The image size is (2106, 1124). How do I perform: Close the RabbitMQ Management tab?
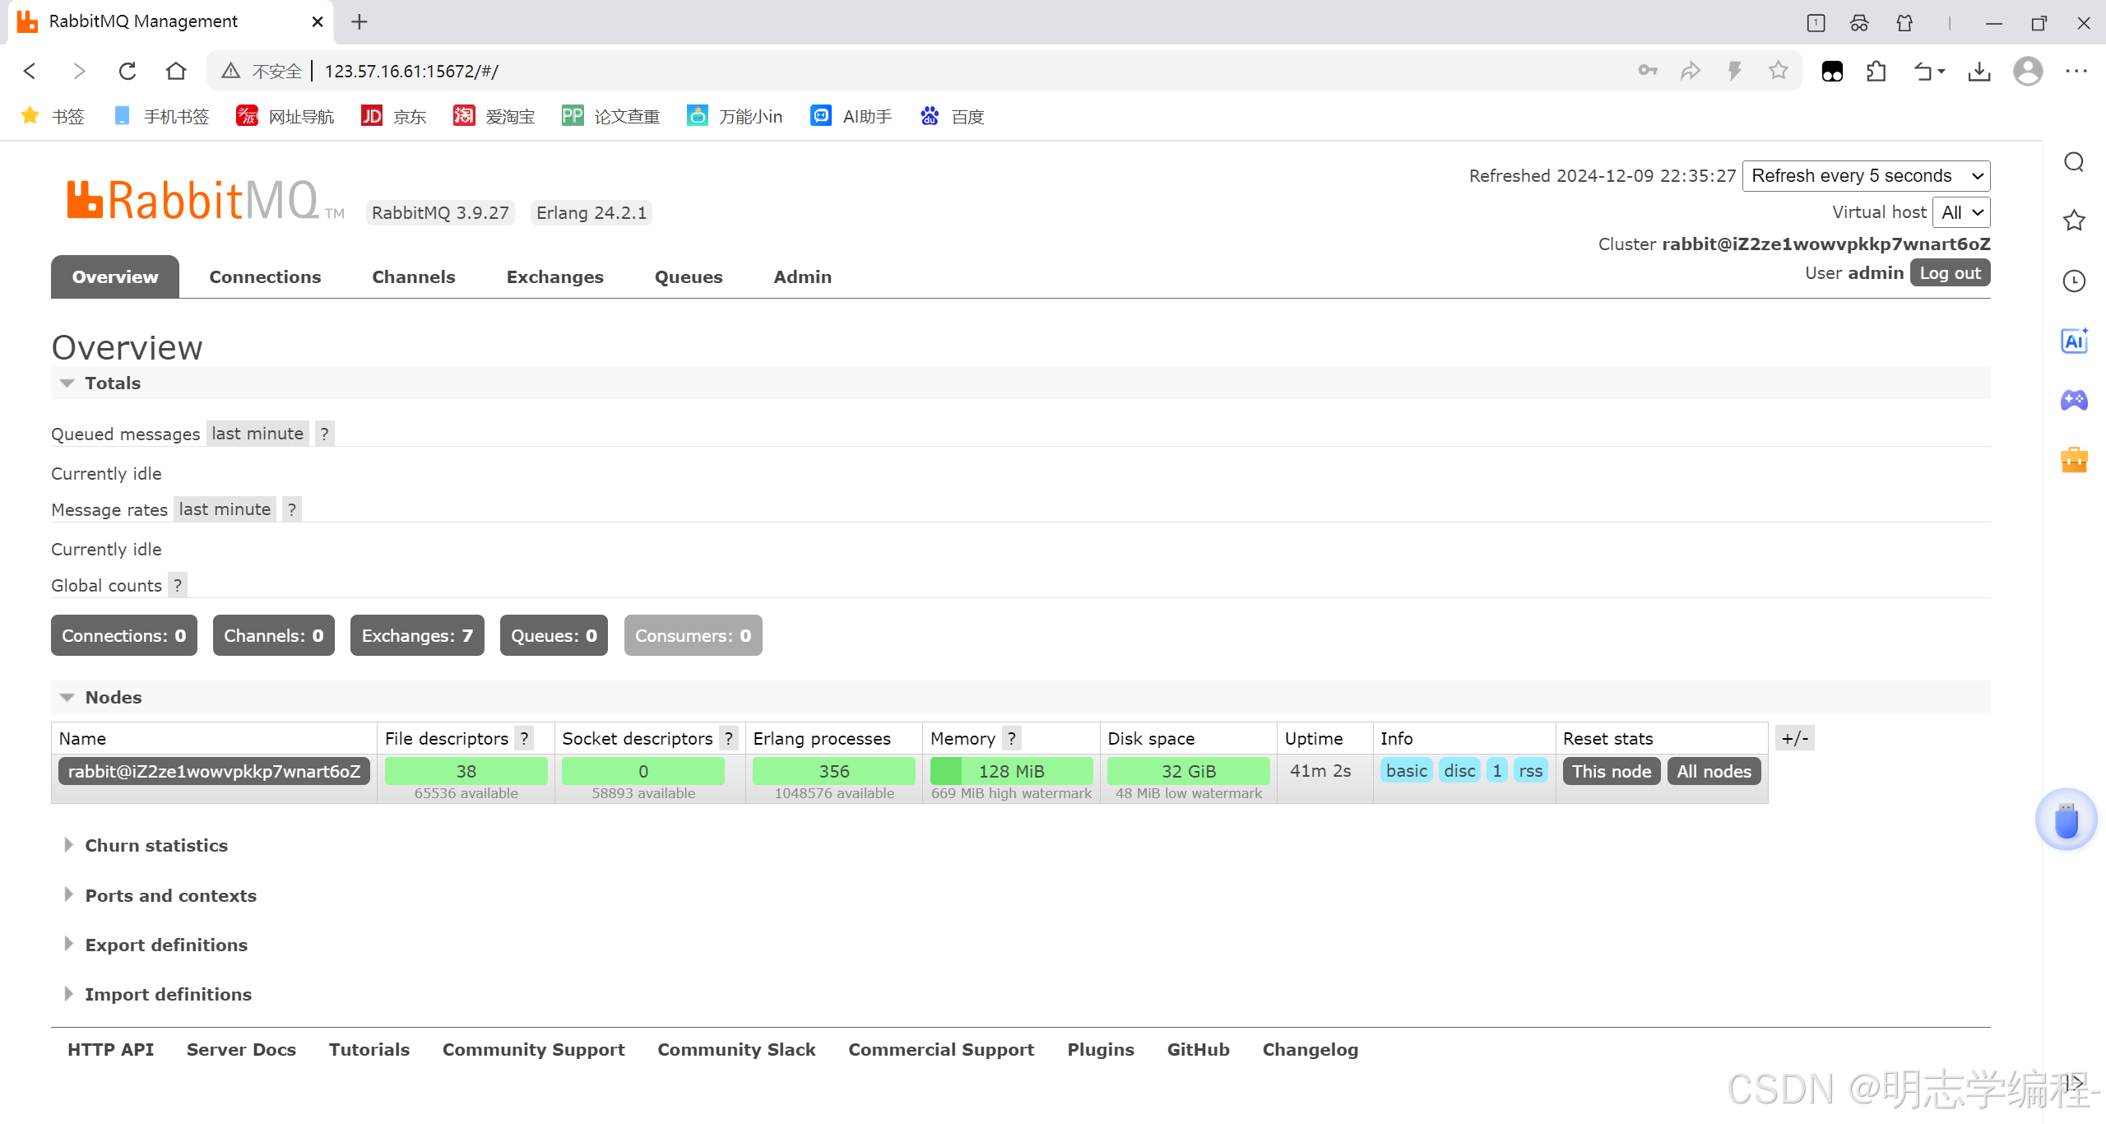317,22
